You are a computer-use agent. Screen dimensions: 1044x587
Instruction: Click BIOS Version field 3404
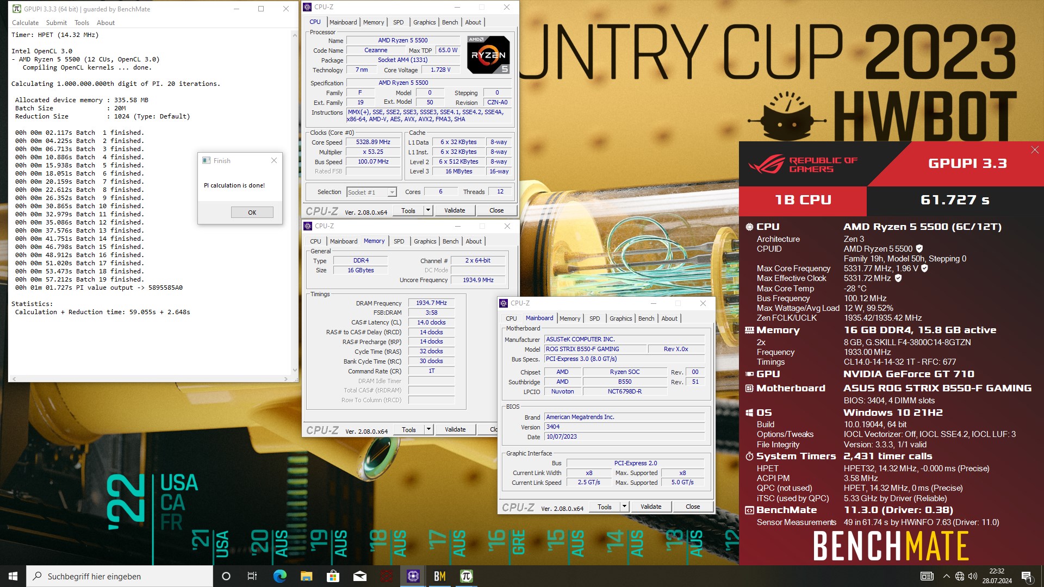pos(625,427)
